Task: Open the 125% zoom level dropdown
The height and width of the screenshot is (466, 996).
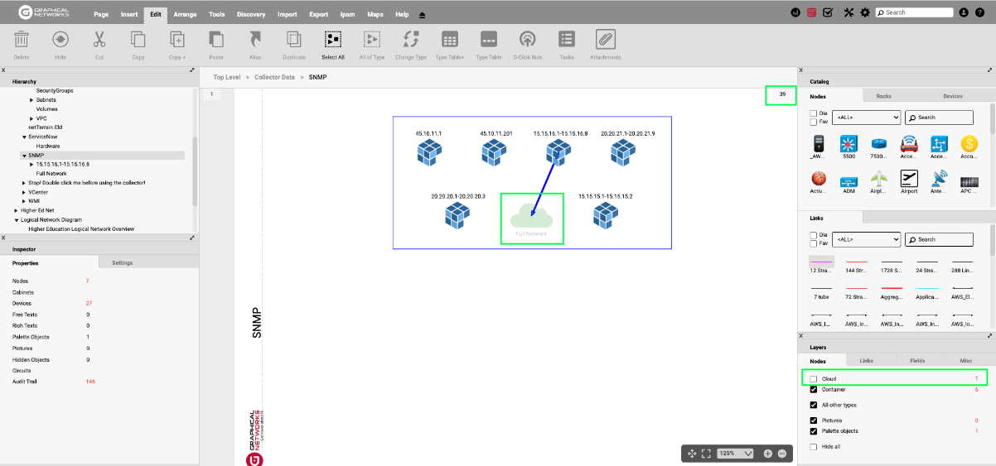Action: tap(737, 454)
